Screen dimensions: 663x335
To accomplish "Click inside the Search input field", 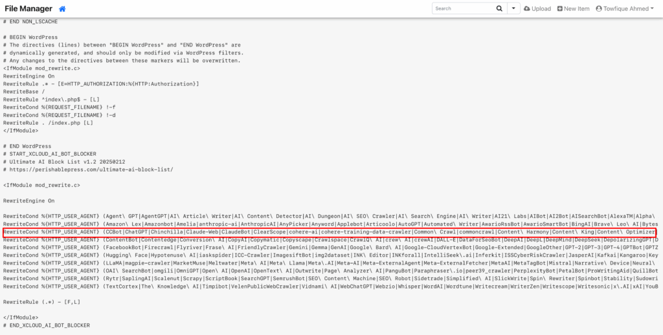I will [x=462, y=8].
